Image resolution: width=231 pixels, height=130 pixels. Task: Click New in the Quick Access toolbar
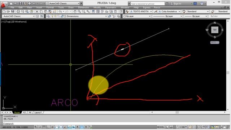click(x=11, y=3)
